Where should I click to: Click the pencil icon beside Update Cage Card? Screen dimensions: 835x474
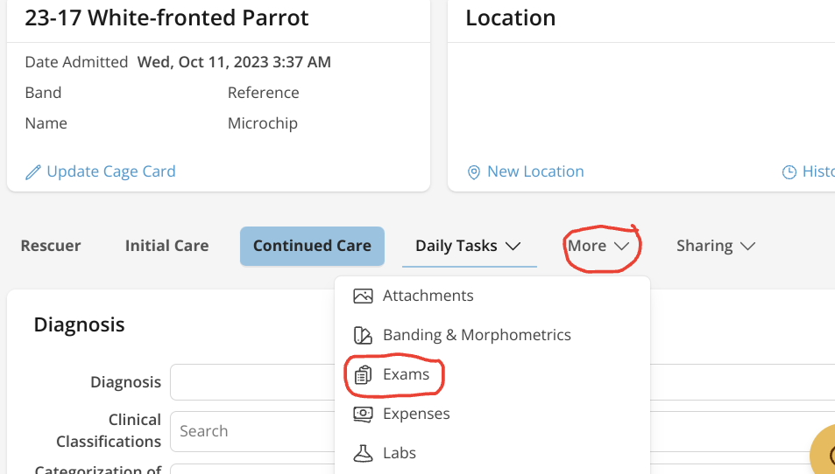click(33, 172)
